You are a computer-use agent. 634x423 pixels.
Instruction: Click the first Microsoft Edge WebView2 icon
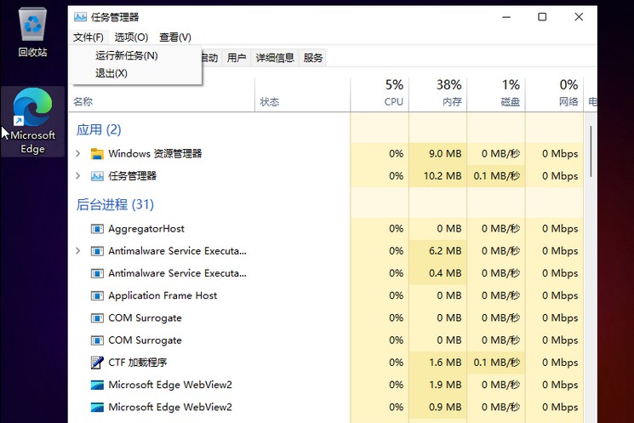[97, 385]
